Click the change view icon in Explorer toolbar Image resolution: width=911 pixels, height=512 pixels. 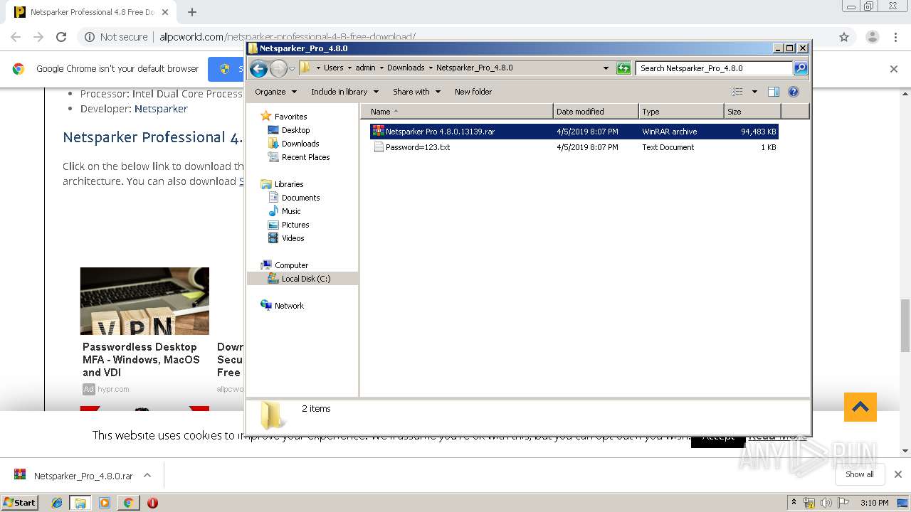737,92
